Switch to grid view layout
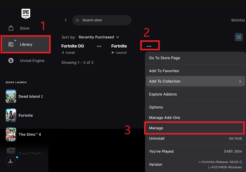Image resolution: width=246 pixels, height=172 pixels. point(239,37)
